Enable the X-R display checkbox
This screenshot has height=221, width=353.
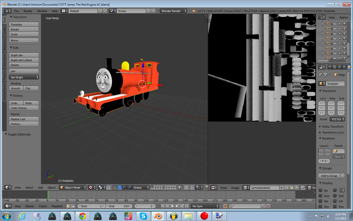click(x=335, y=201)
